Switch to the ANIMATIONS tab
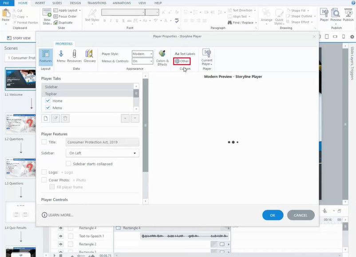Image resolution: width=356 pixels, height=257 pixels. click(122, 3)
